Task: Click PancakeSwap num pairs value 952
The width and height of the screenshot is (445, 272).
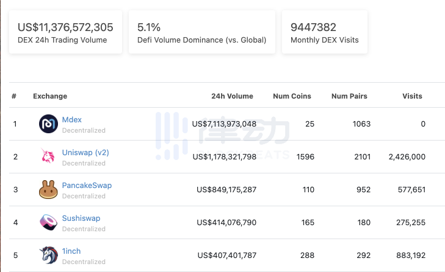Action: click(363, 189)
